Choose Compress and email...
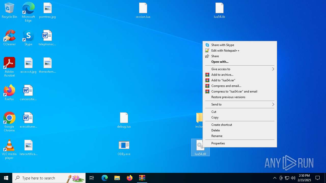 240,86
